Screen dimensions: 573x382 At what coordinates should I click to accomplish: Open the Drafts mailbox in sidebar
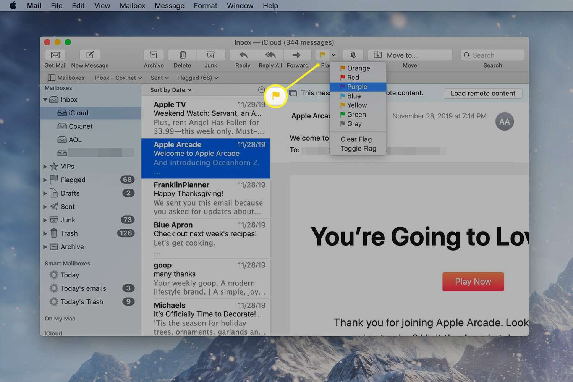tap(91, 193)
